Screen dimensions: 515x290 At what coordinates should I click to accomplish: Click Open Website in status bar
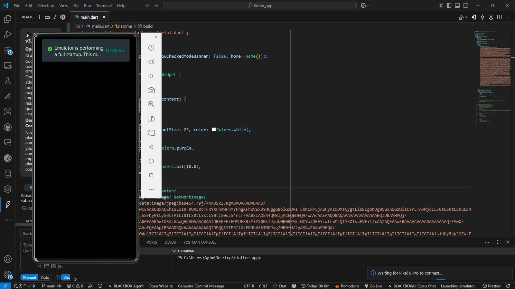point(161,286)
